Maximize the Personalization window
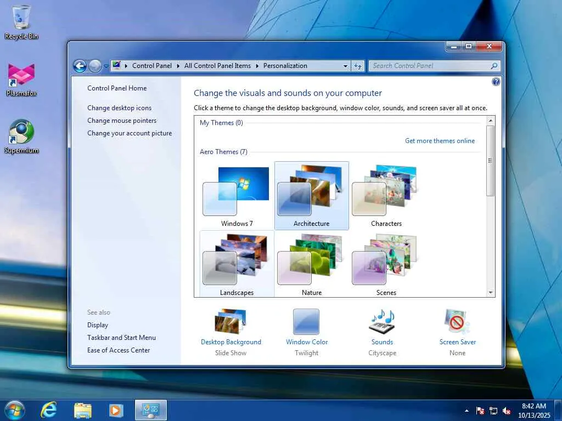 pyautogui.click(x=469, y=47)
